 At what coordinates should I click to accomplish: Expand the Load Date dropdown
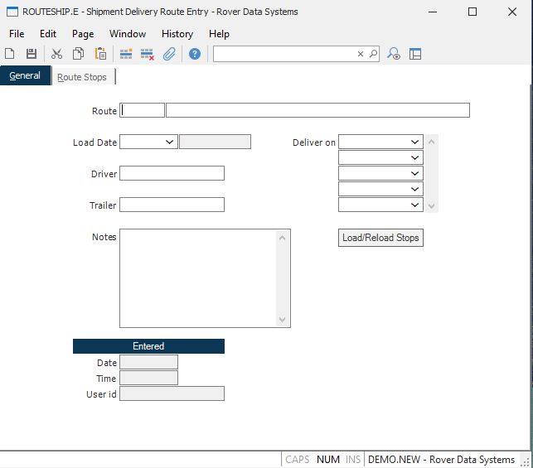click(170, 142)
